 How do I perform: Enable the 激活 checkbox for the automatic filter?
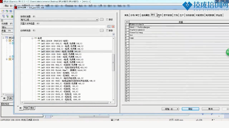click(x=107, y=30)
